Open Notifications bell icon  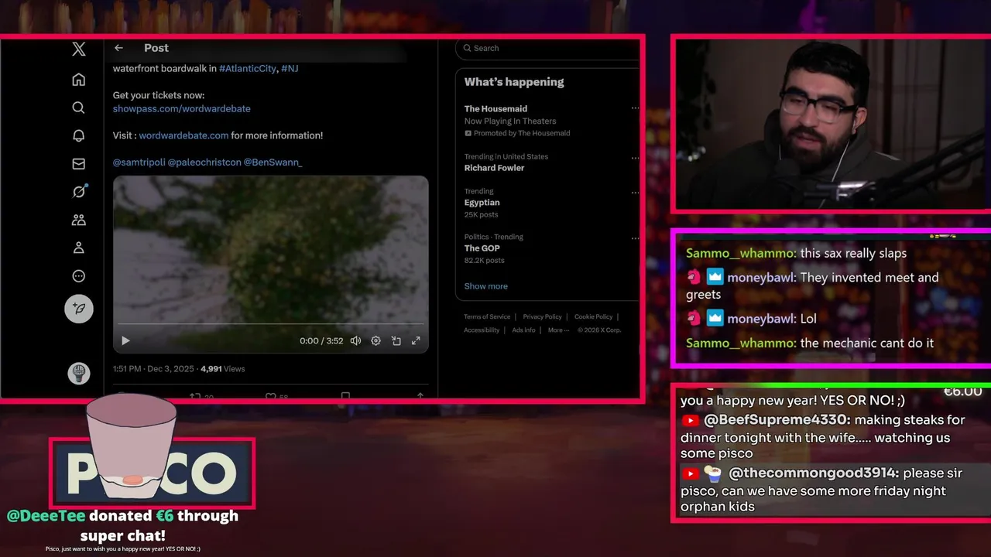click(x=78, y=135)
